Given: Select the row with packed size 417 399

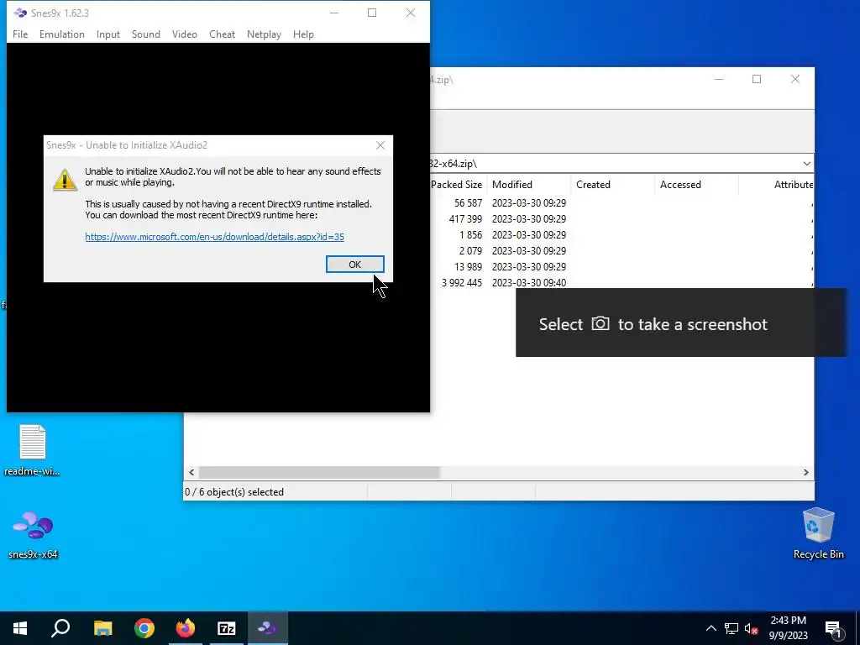Looking at the screenshot, I should (x=622, y=219).
